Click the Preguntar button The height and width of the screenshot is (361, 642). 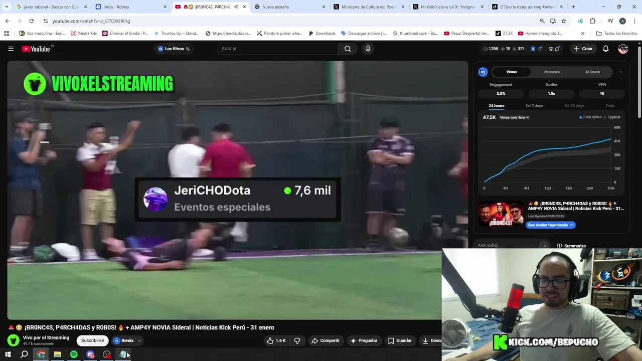pyautogui.click(x=364, y=340)
